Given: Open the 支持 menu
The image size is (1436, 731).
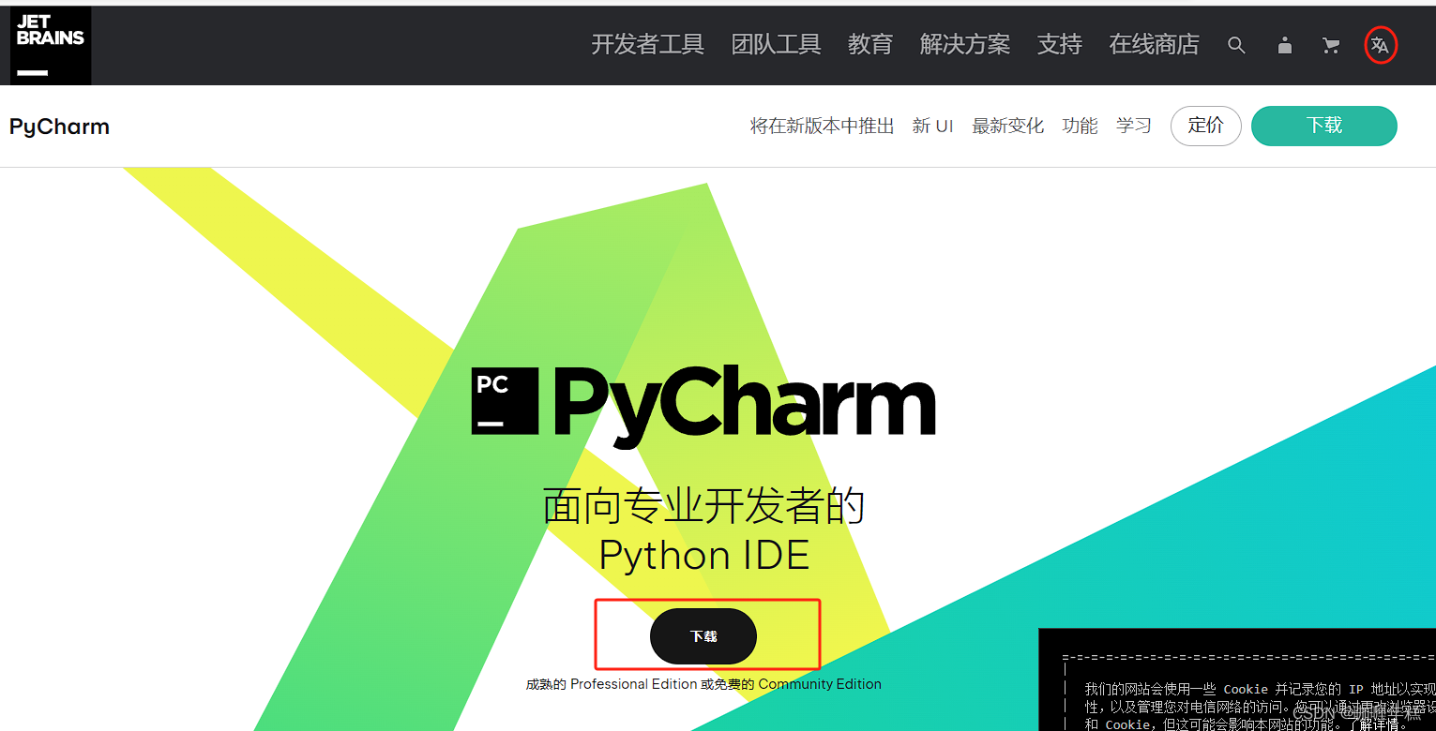Looking at the screenshot, I should point(1060,44).
